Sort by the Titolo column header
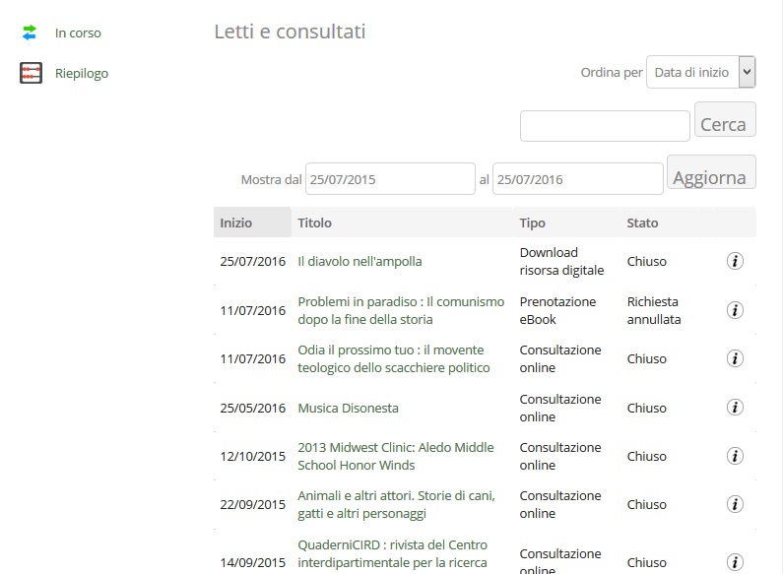This screenshot has width=783, height=574. point(315,223)
